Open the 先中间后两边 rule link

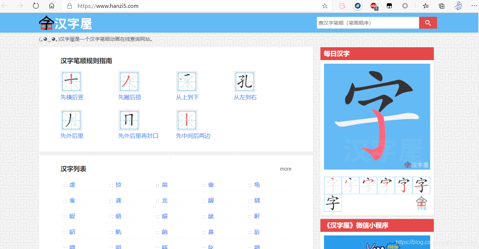[x=193, y=136]
